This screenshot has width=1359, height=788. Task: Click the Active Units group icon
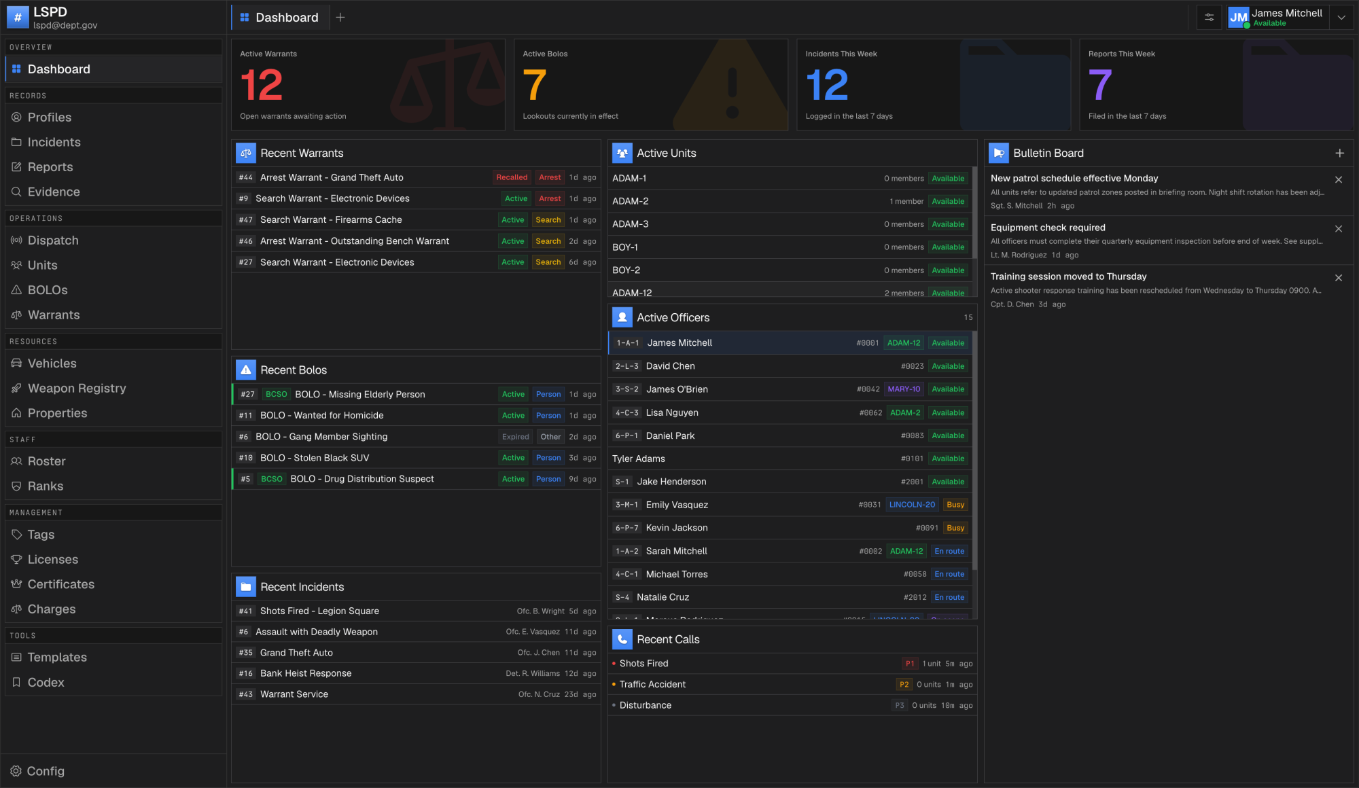622,154
